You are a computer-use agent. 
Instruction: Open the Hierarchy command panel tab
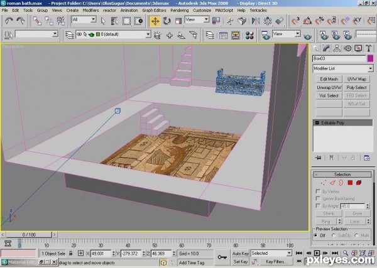[x=337, y=48]
